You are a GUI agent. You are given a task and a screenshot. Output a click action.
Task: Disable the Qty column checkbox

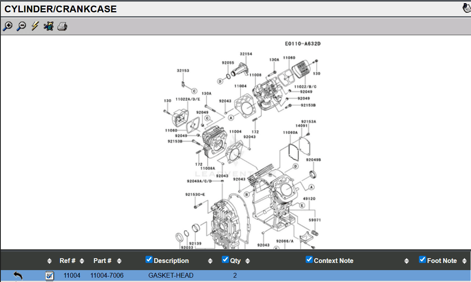(225, 259)
